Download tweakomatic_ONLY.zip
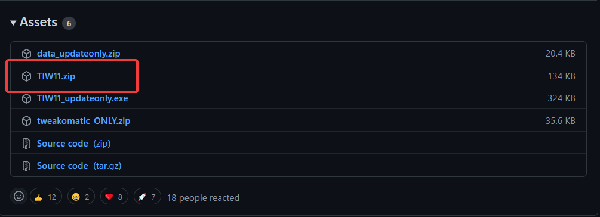This screenshot has height=217, width=600. (84, 121)
